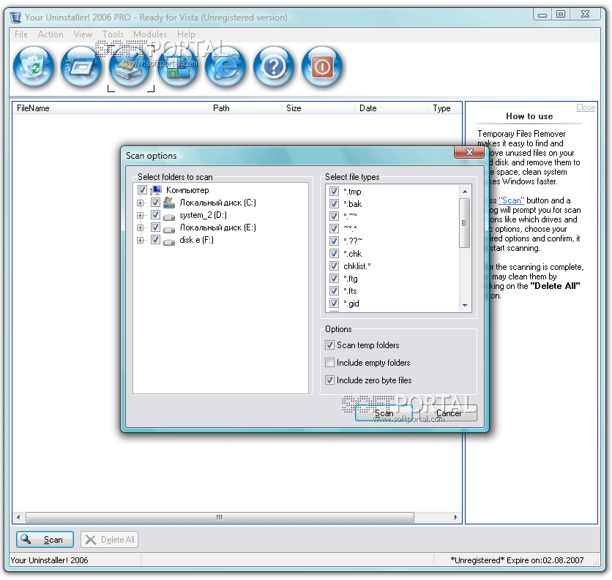Toggle the *.fts file type checkbox

334,291
